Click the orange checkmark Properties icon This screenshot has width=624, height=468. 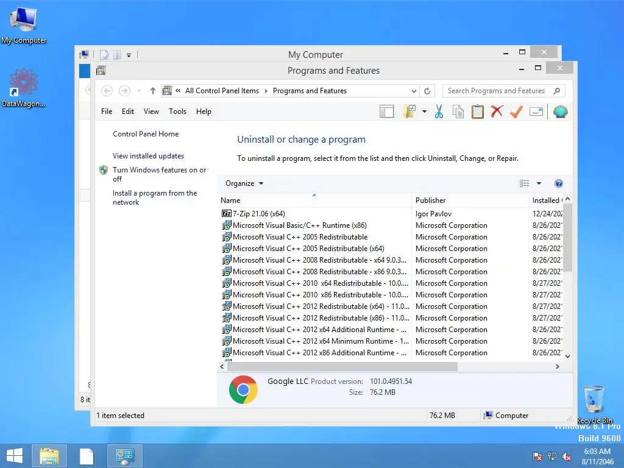click(x=516, y=112)
